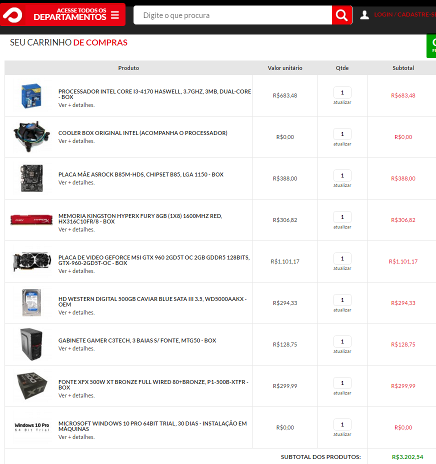Viewport: 436px width, 464px height.
Task: Click the green finalize button at right edge
Action: (x=431, y=46)
